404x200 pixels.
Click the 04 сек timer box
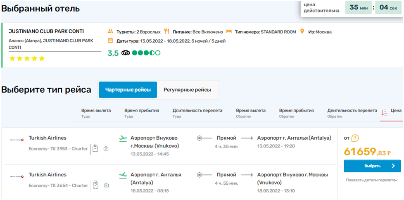click(x=388, y=7)
